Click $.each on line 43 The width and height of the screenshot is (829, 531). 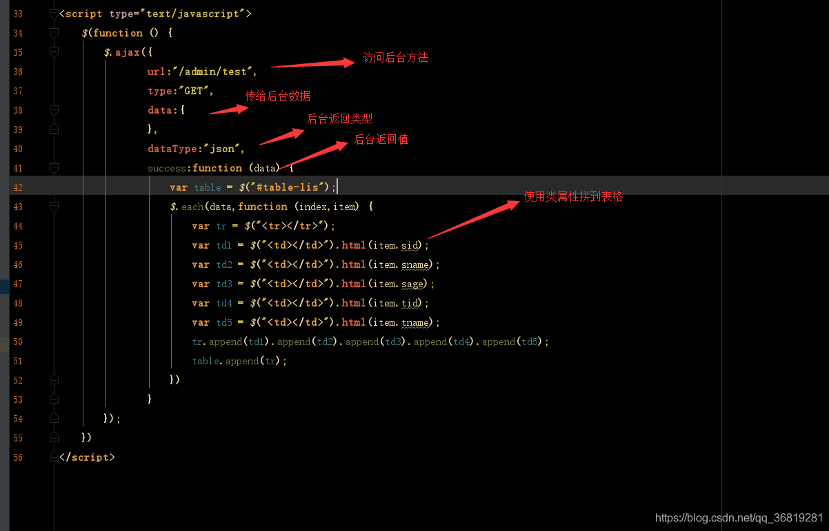pyautogui.click(x=186, y=207)
